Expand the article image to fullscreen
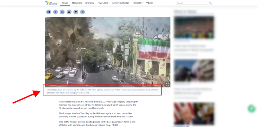Image resolution: width=258 pixels, height=127 pixels. (167, 84)
